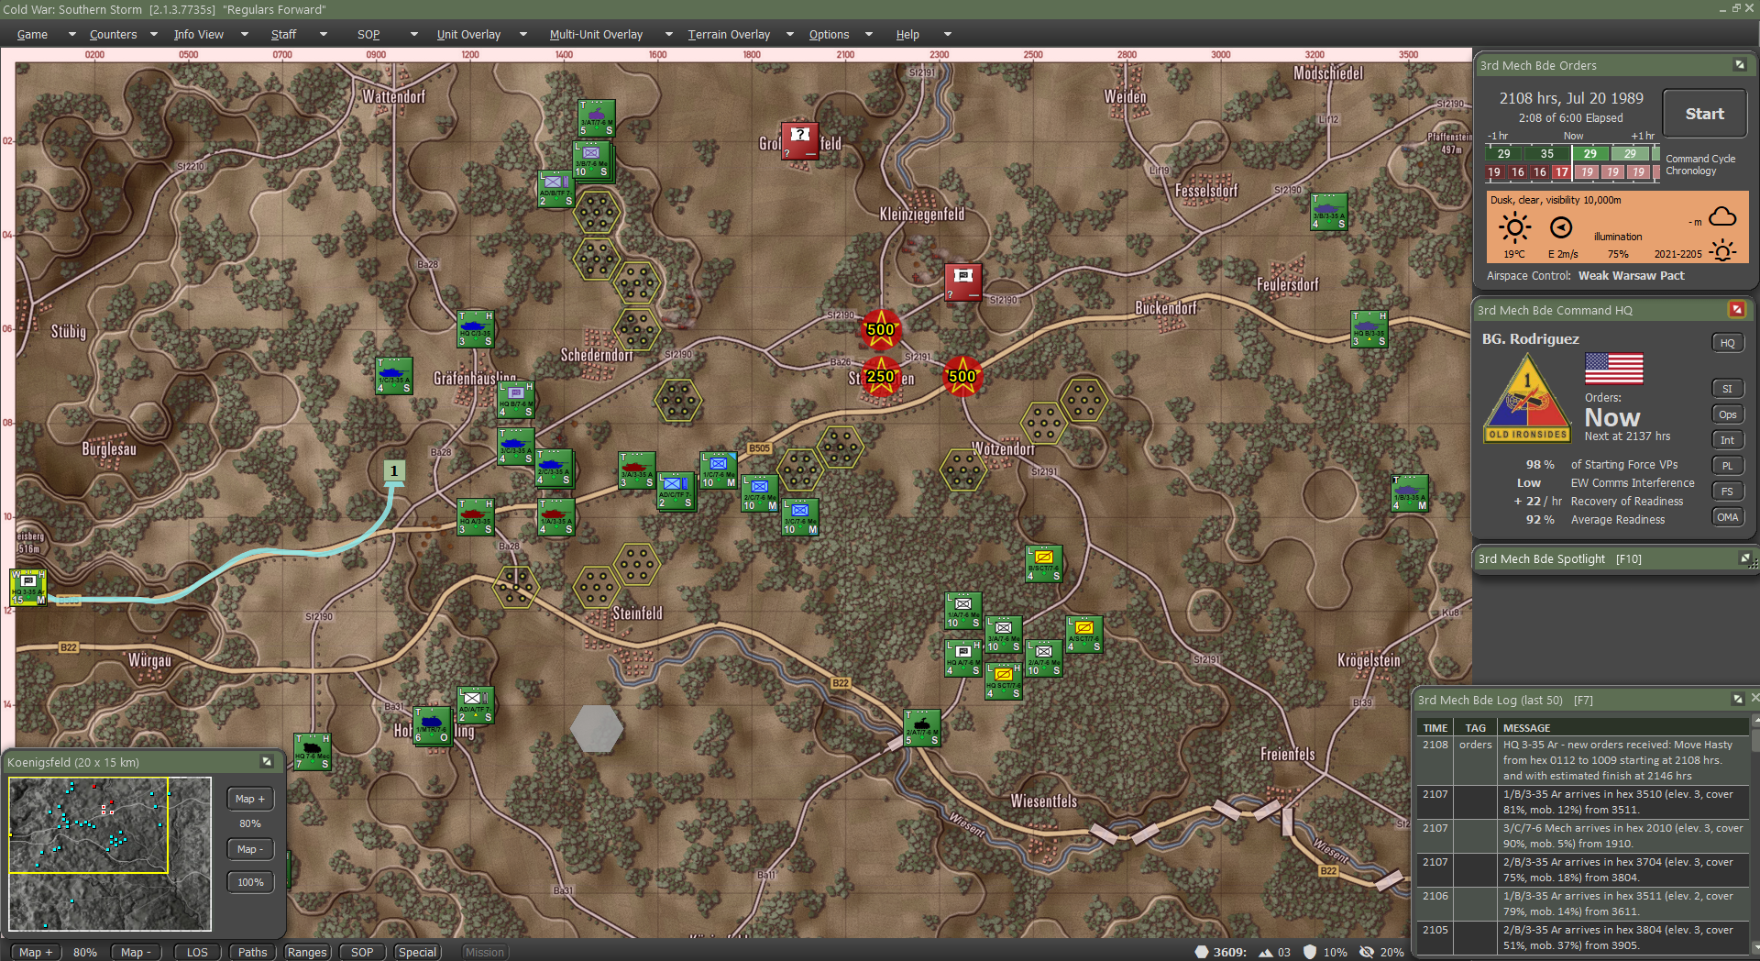
Task: Select the red enemy HQ counter near Kleinziegenfeld
Action: [x=963, y=282]
